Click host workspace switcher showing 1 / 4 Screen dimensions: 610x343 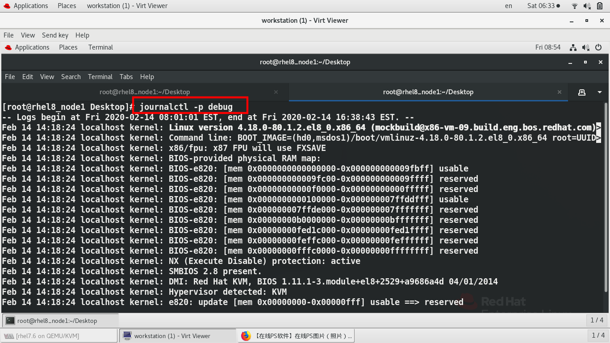click(598, 335)
